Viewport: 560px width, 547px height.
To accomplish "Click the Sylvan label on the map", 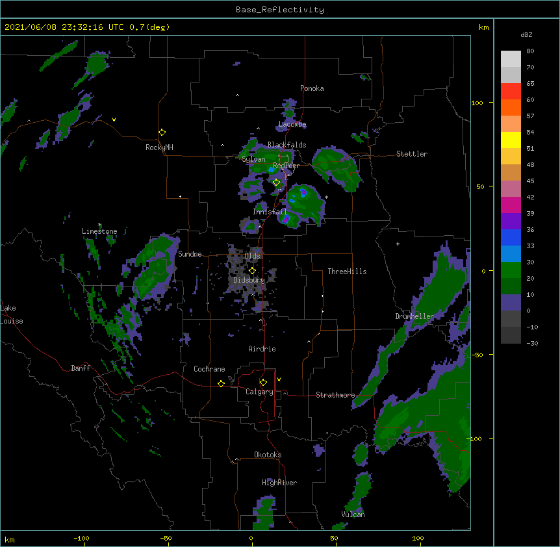I will 253,159.
